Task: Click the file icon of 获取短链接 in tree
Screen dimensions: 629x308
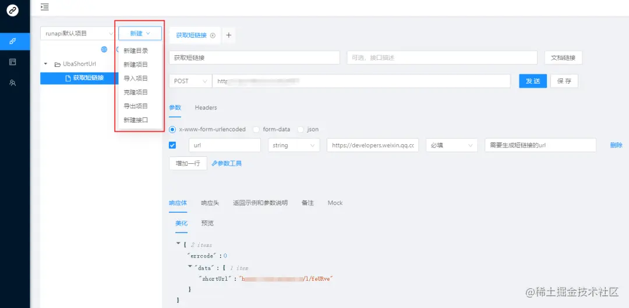Action: pos(68,78)
